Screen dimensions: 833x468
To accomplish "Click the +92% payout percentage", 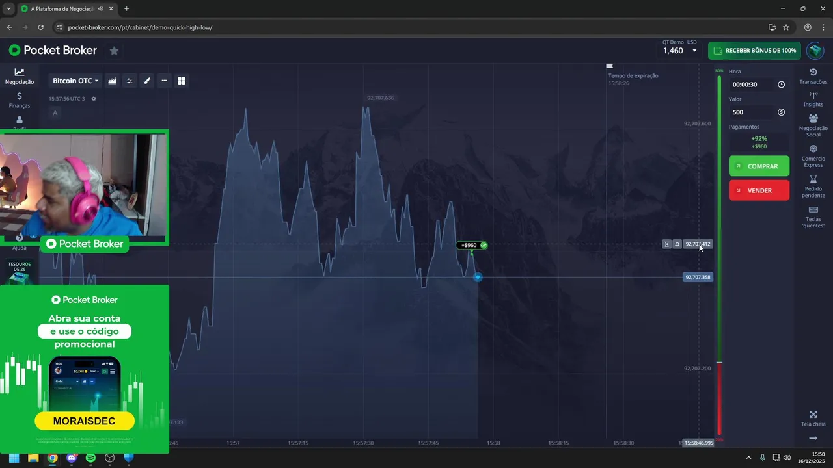I will (759, 138).
